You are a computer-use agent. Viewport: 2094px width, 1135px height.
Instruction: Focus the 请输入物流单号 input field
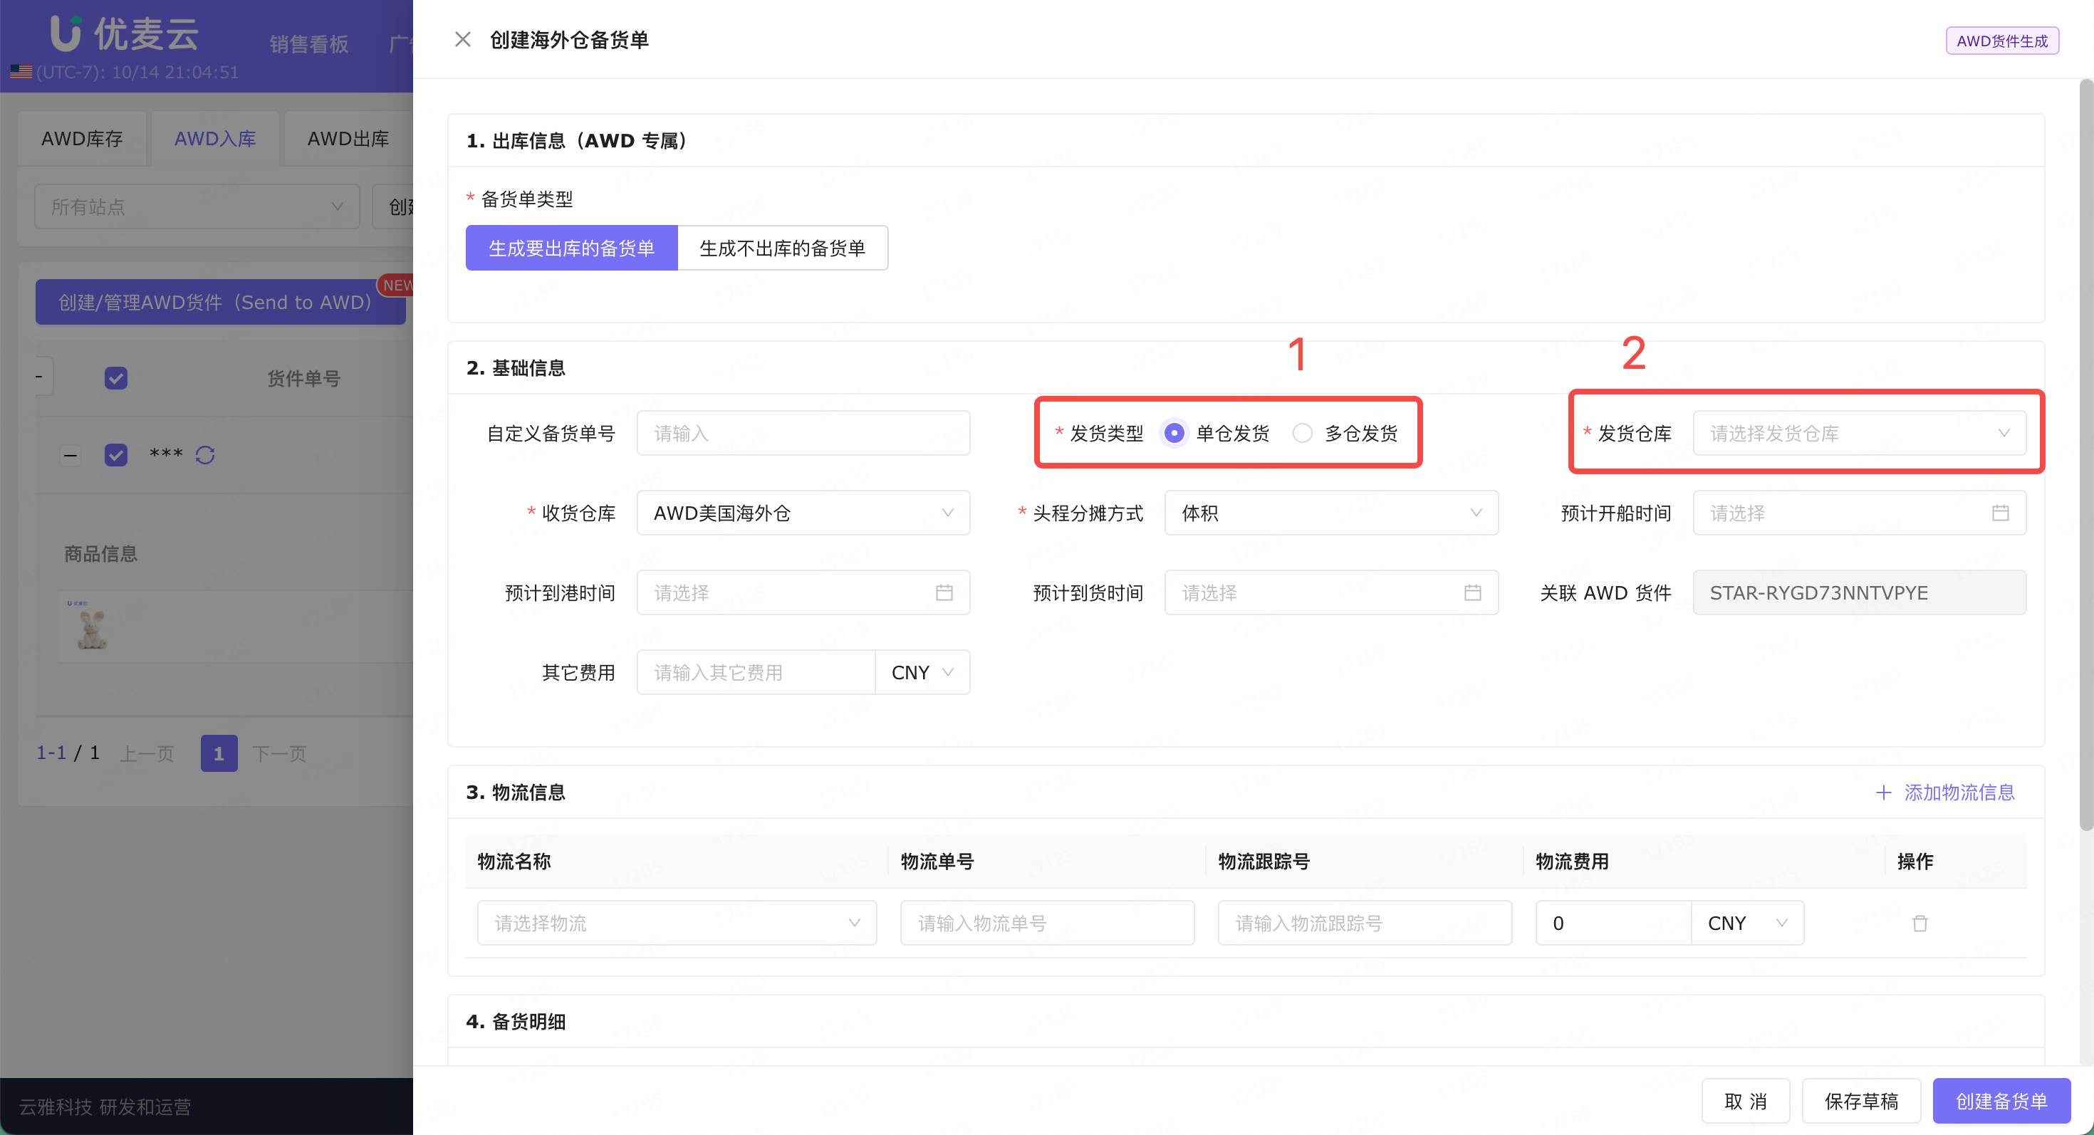[x=1047, y=923]
